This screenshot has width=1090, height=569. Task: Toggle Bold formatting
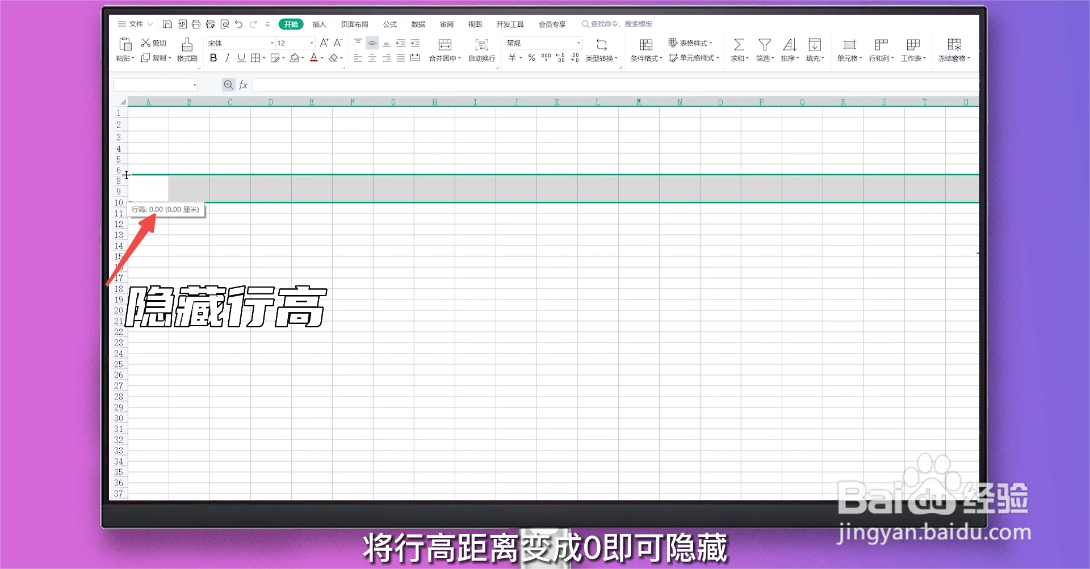213,58
